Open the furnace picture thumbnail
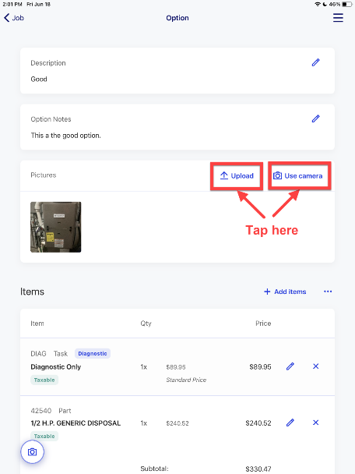The height and width of the screenshot is (474, 355). (56, 227)
